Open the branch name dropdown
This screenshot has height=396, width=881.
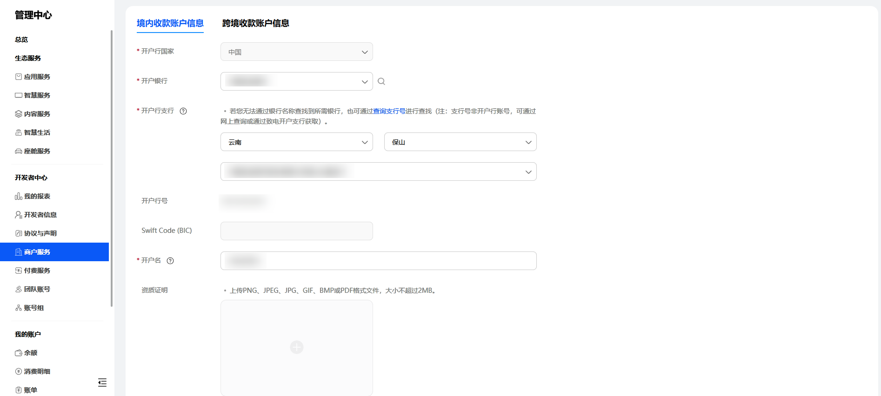tap(379, 172)
